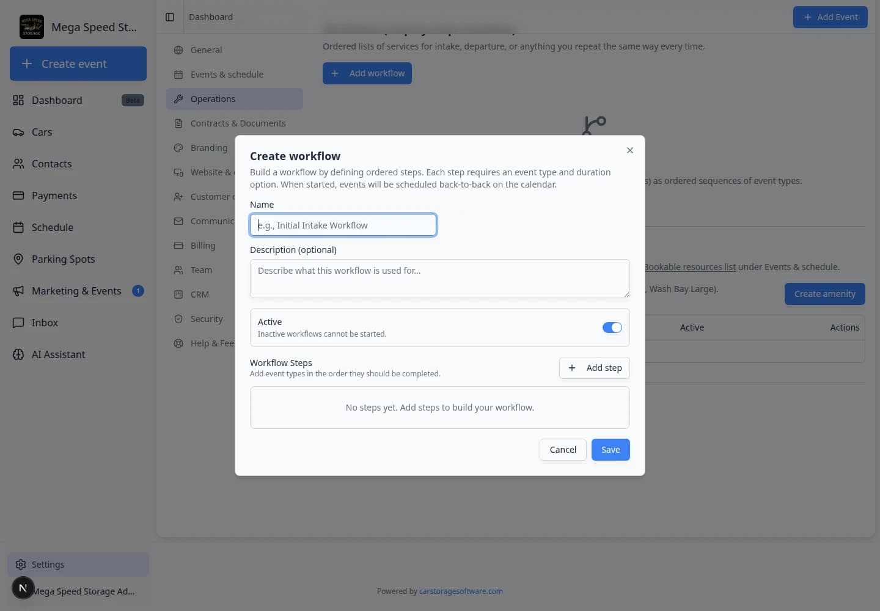880x611 pixels.
Task: Click the Help lifebuoy icon
Action: (178, 343)
